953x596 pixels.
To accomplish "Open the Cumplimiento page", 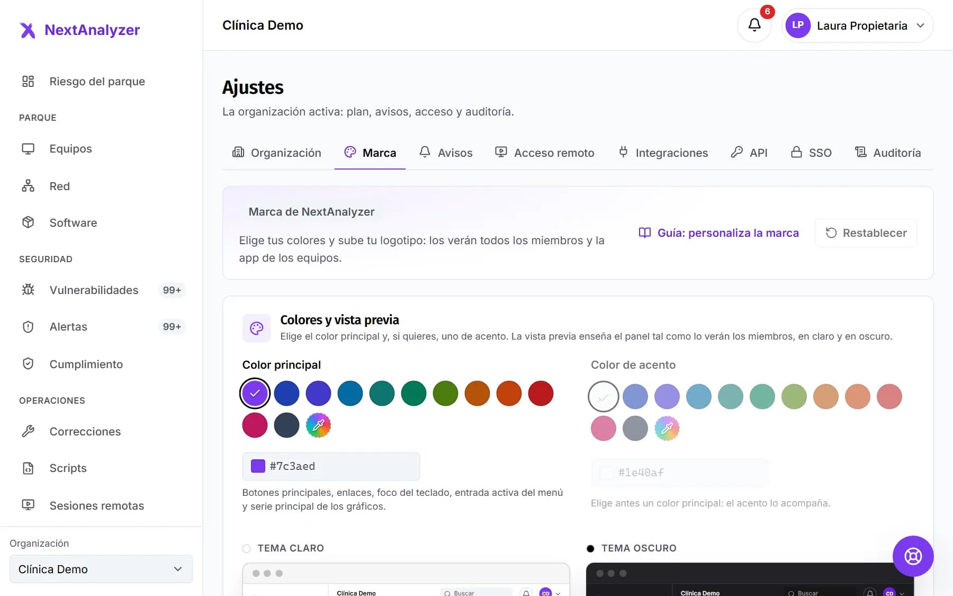I will click(x=101, y=364).
